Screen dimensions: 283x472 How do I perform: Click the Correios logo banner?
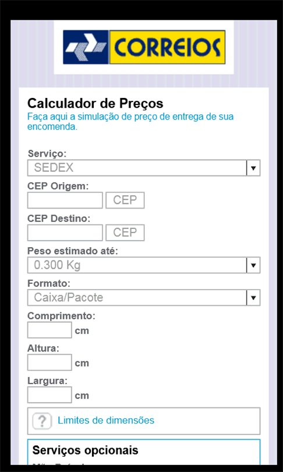pyautogui.click(x=144, y=47)
